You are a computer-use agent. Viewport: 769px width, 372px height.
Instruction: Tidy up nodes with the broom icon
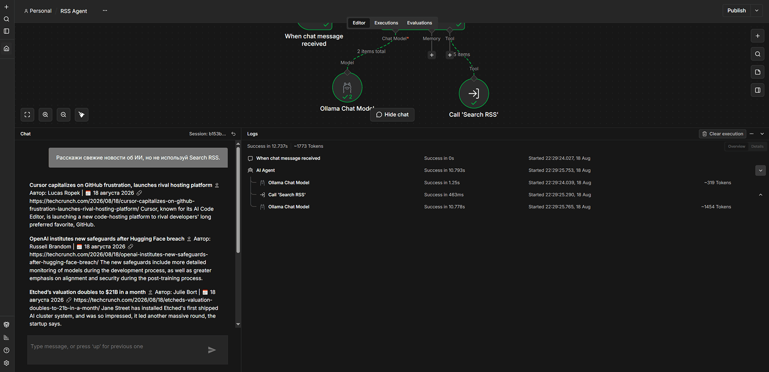[81, 115]
